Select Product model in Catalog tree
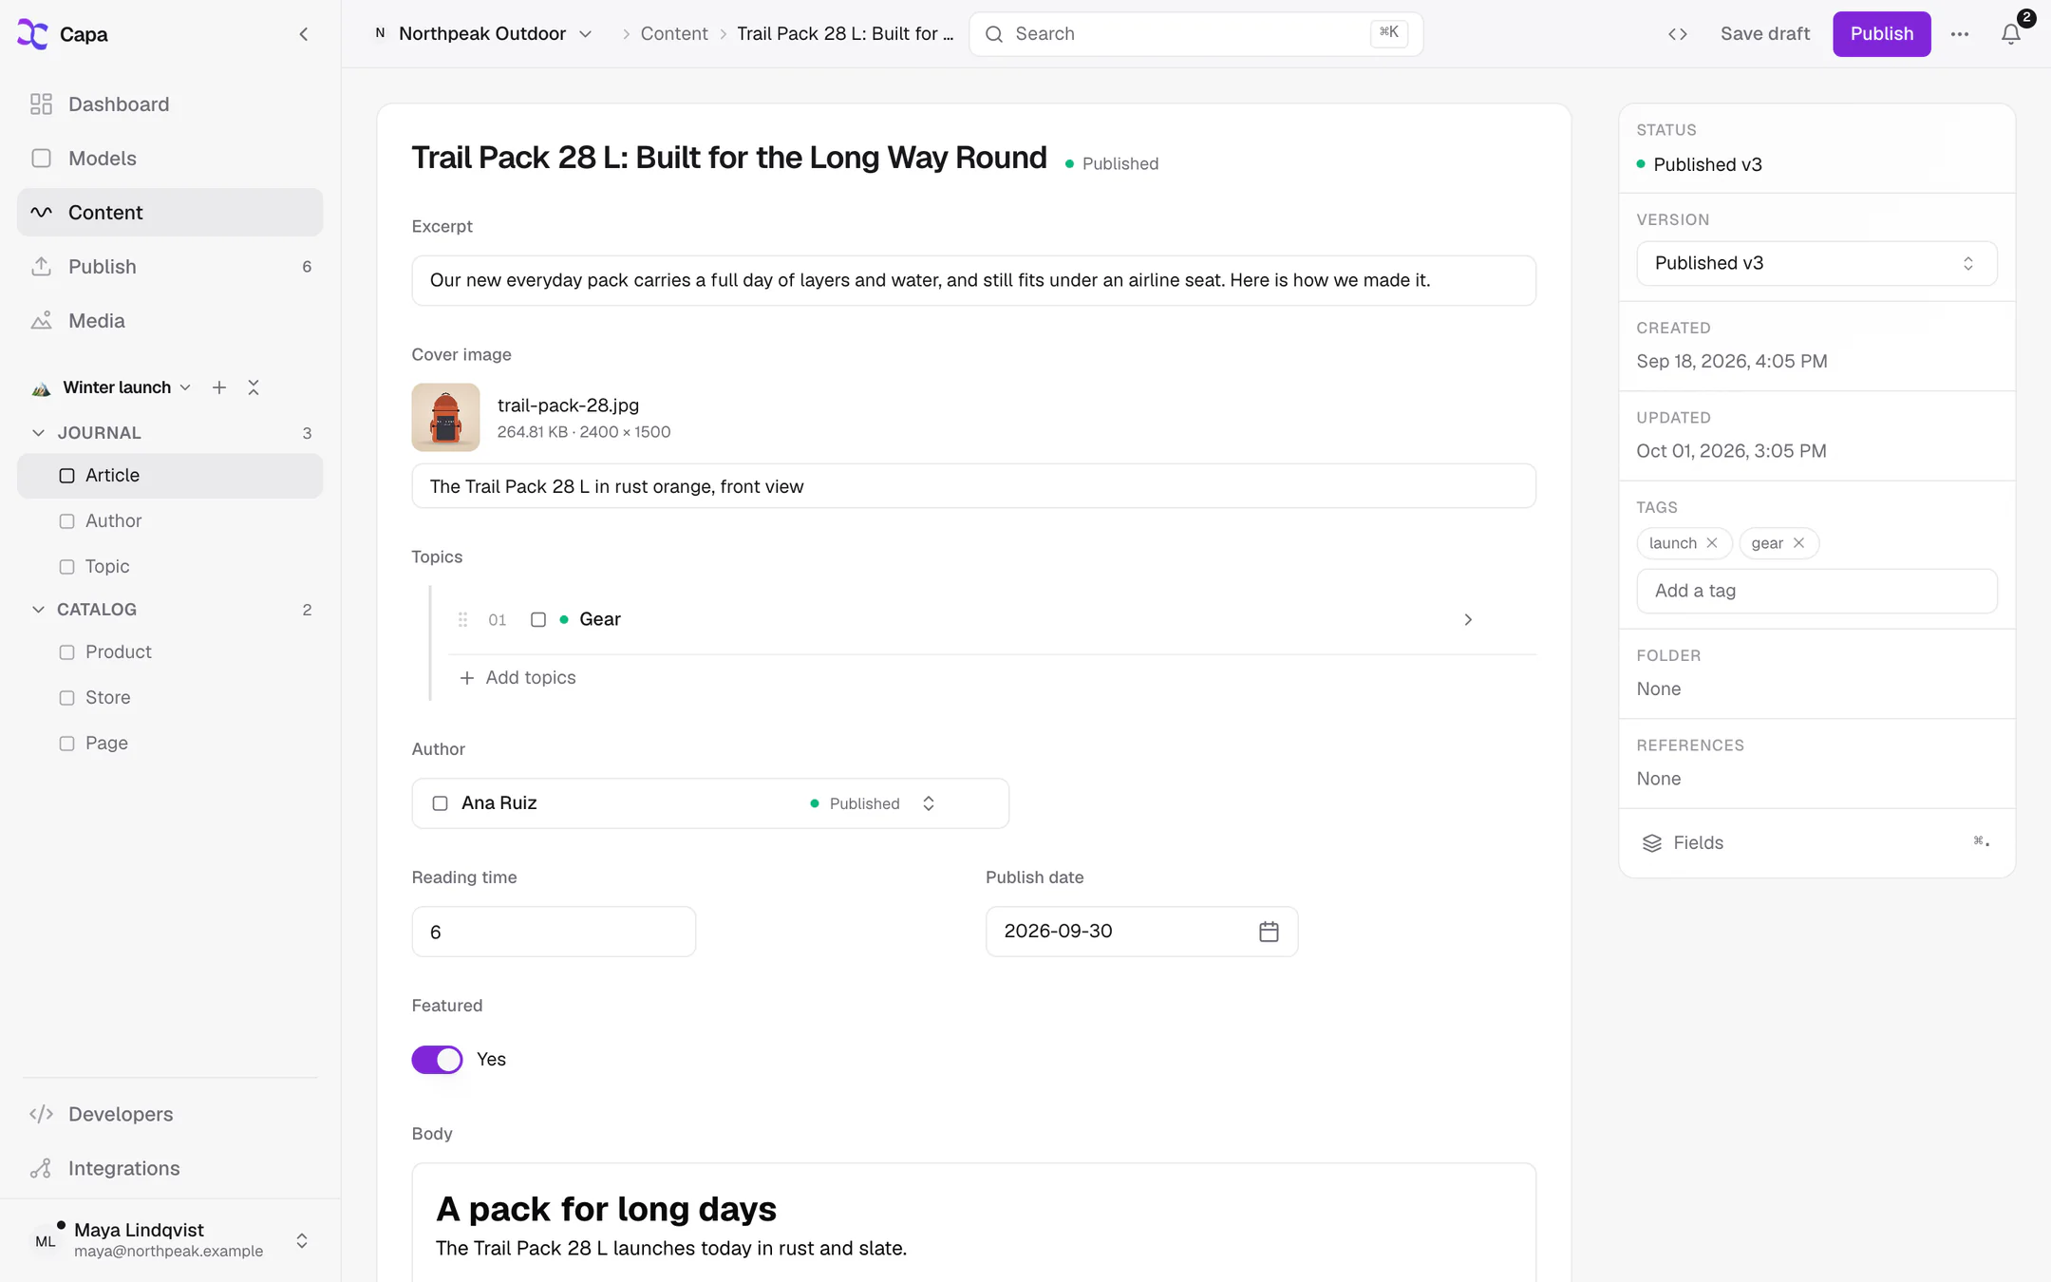Viewport: 2051px width, 1282px height. tap(170, 652)
